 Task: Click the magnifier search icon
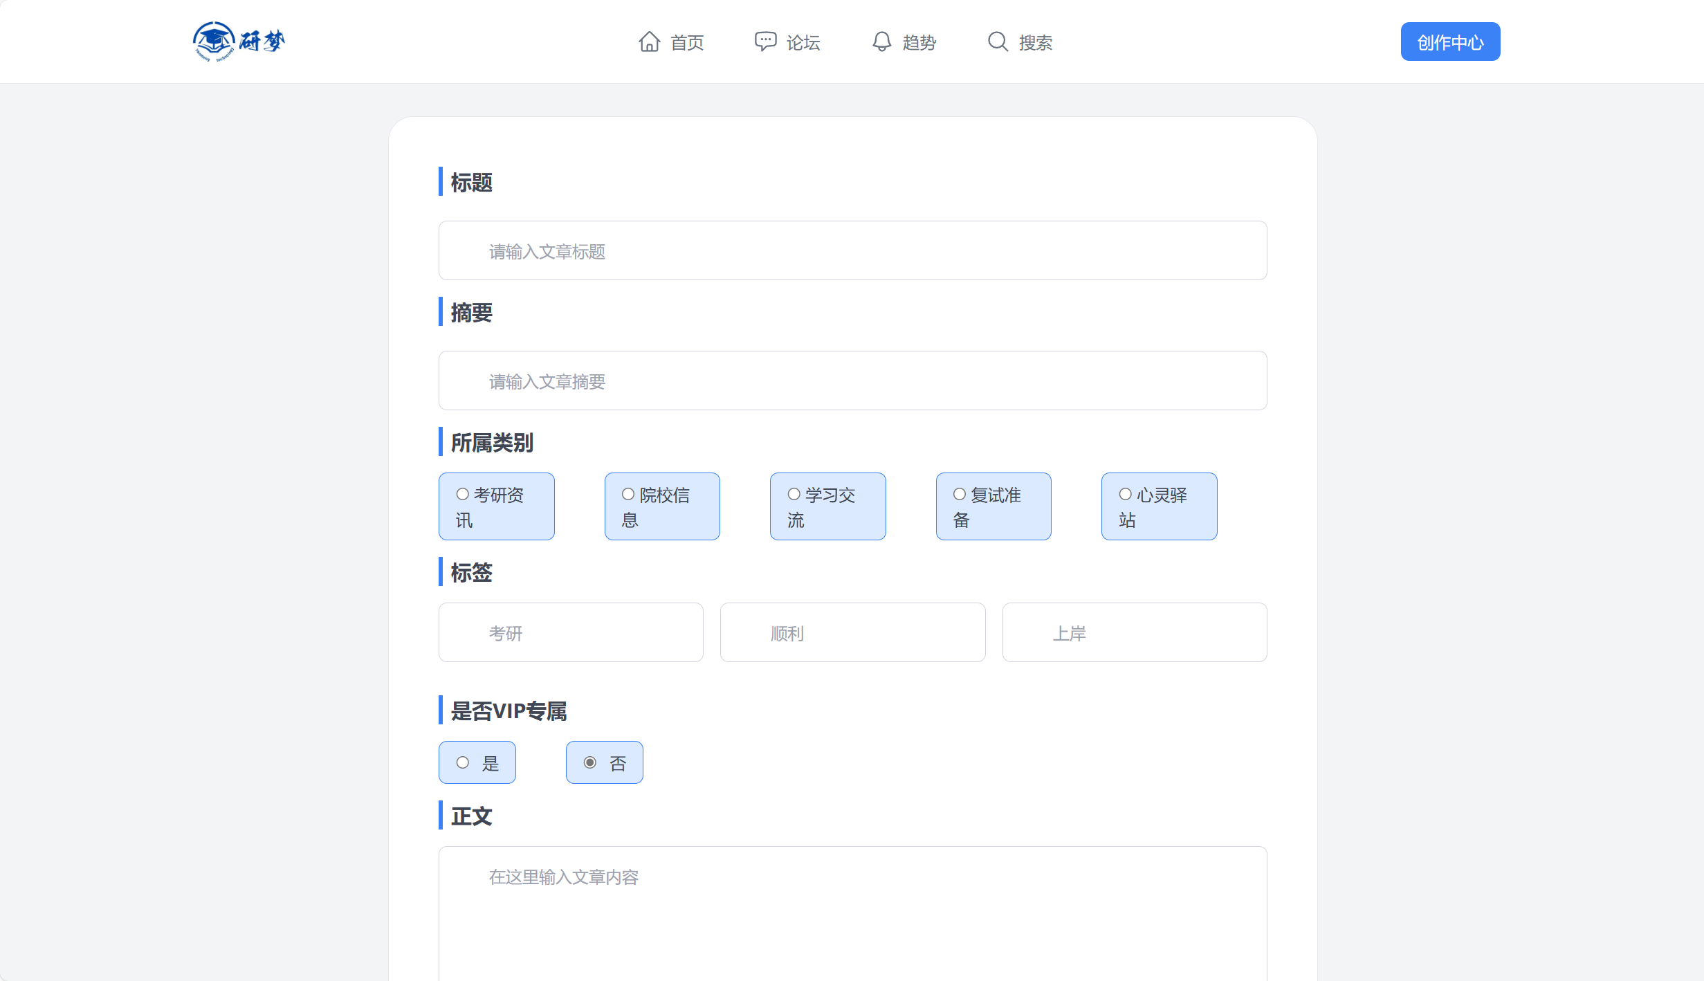[x=996, y=42]
